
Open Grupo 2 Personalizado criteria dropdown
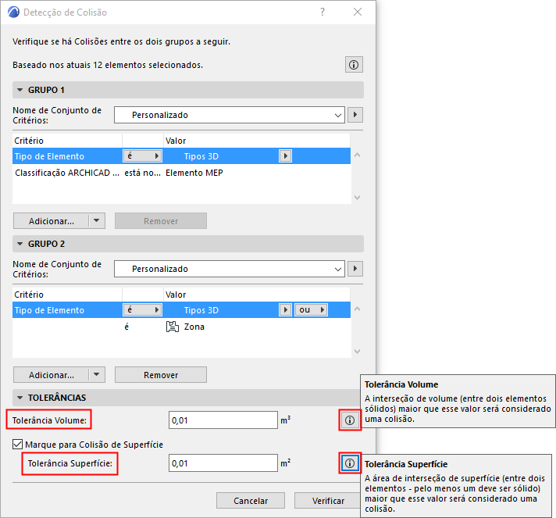coord(229,269)
